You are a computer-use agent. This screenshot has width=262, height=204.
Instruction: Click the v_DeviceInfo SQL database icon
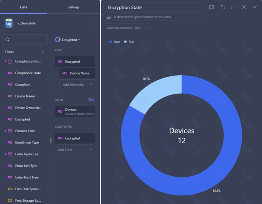coord(9,23)
